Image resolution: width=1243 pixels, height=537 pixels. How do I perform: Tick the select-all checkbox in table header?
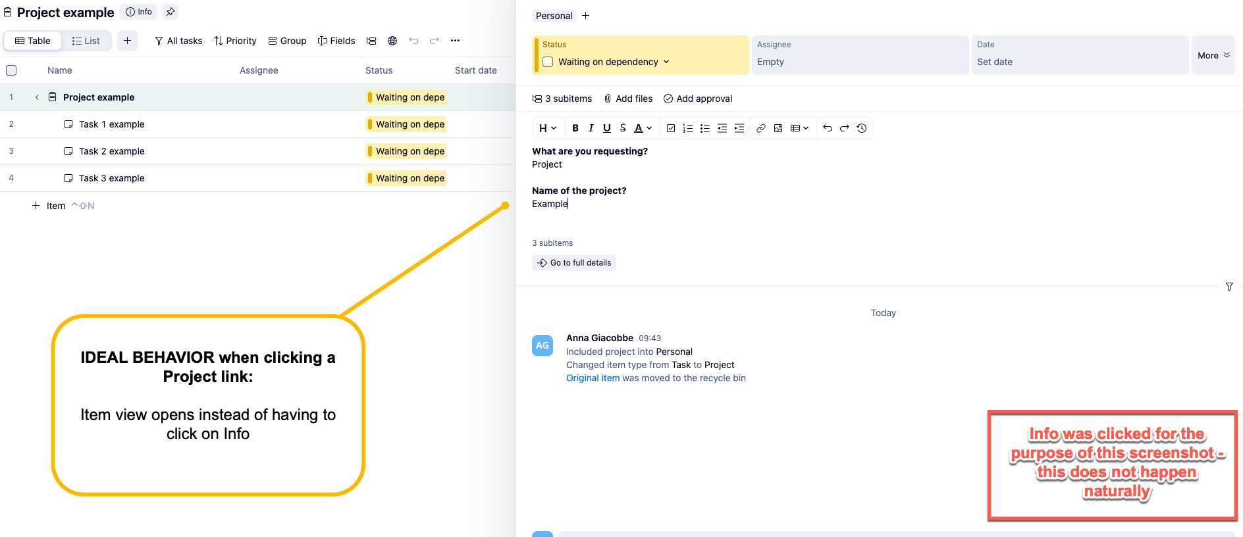pyautogui.click(x=11, y=70)
